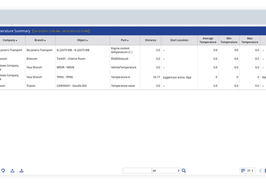This screenshot has height=185, width=266.
Task: Export report as XLS file
Action: (12, 171)
